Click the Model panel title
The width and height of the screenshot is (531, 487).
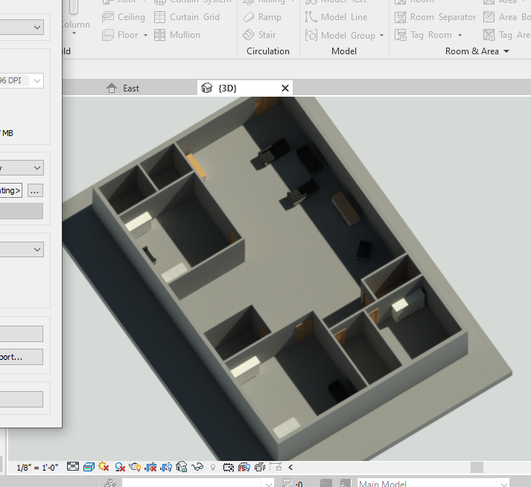click(344, 51)
